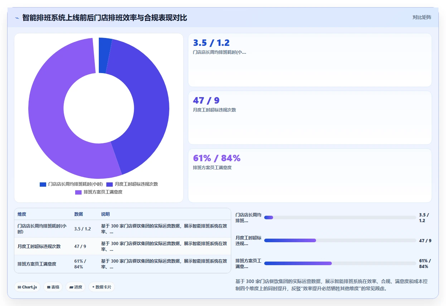Click progress value 47 / 9
Screen dimensions: 446x306
tap(425, 241)
